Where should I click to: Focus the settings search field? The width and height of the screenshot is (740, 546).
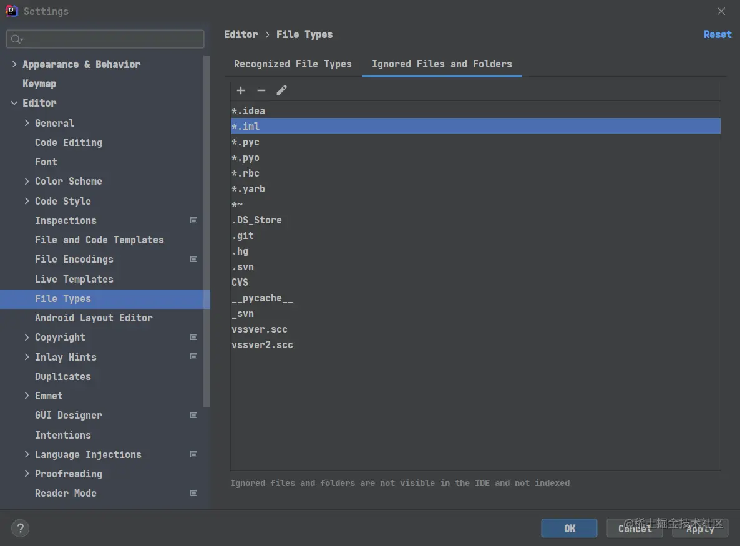(x=105, y=39)
